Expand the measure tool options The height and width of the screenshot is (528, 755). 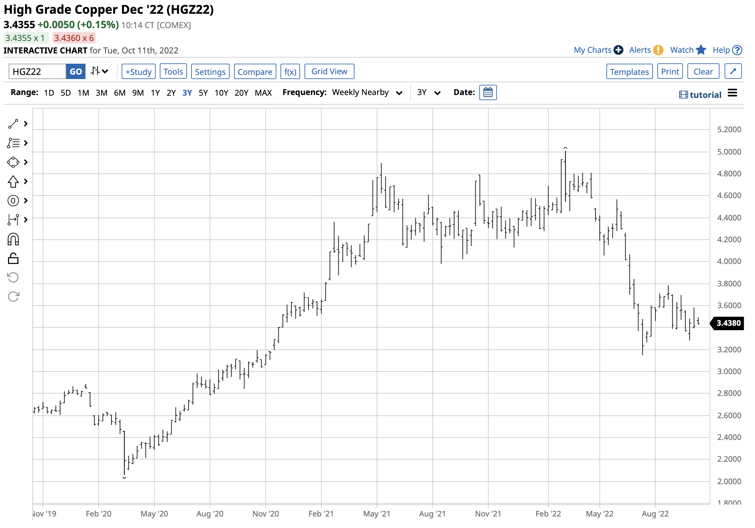pyautogui.click(x=26, y=220)
